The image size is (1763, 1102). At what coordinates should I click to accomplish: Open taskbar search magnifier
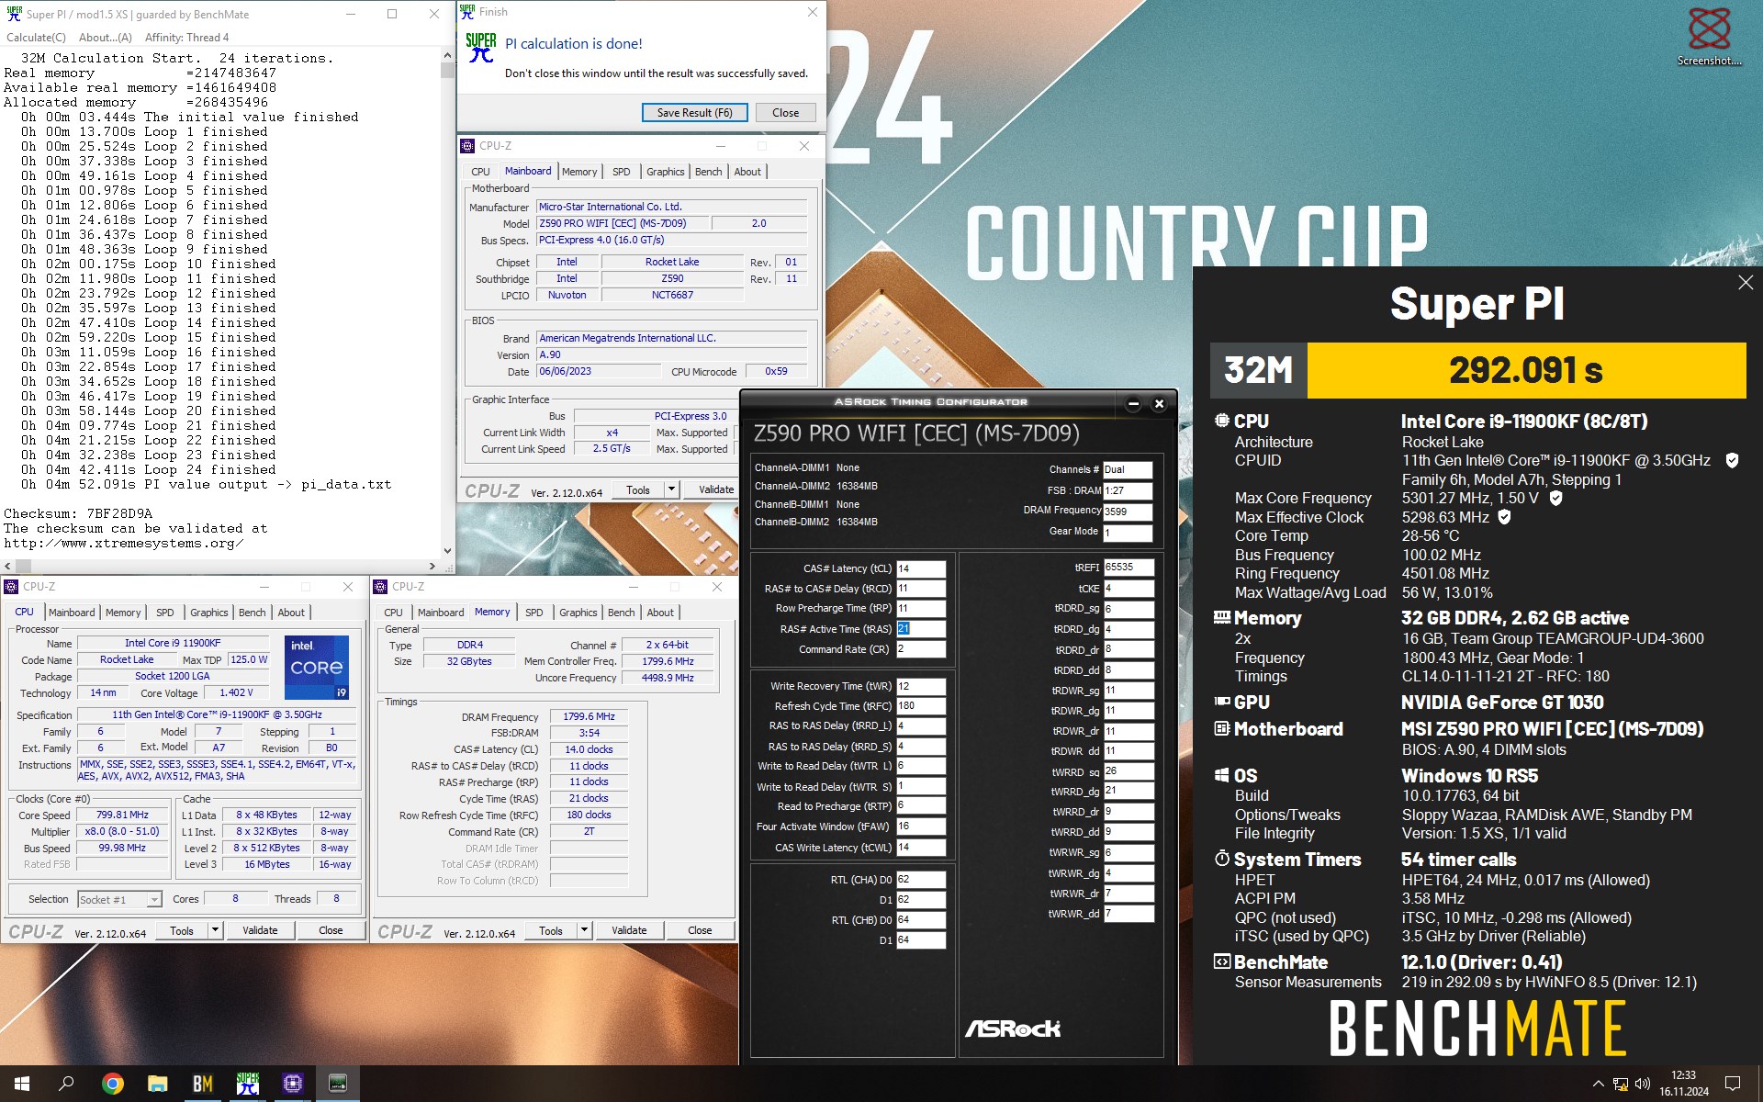point(66,1084)
